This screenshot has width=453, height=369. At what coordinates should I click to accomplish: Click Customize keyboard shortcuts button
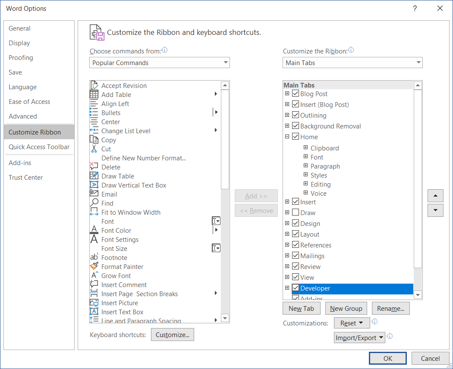pos(173,335)
